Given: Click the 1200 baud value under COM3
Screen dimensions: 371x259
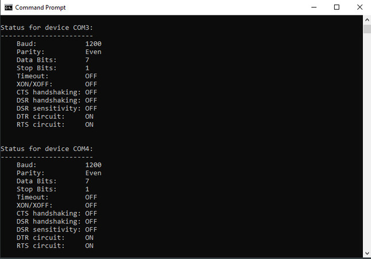Looking at the screenshot, I should pos(93,44).
